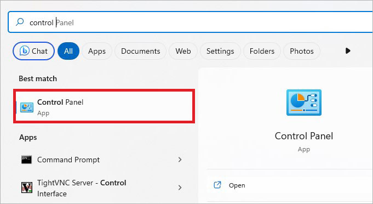Expand Command Prompt options chevron
373x204 pixels.
point(180,160)
